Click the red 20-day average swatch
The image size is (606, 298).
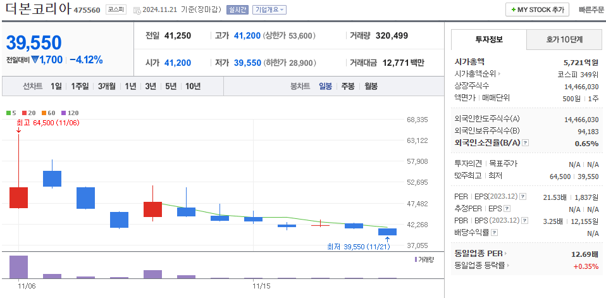pyautogui.click(x=24, y=113)
